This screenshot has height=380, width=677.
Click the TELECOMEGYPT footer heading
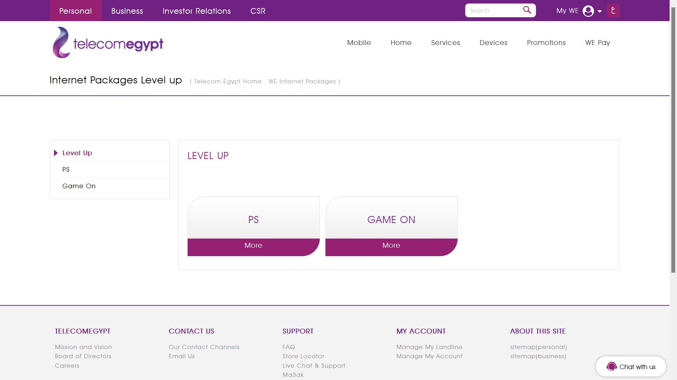[x=83, y=331]
